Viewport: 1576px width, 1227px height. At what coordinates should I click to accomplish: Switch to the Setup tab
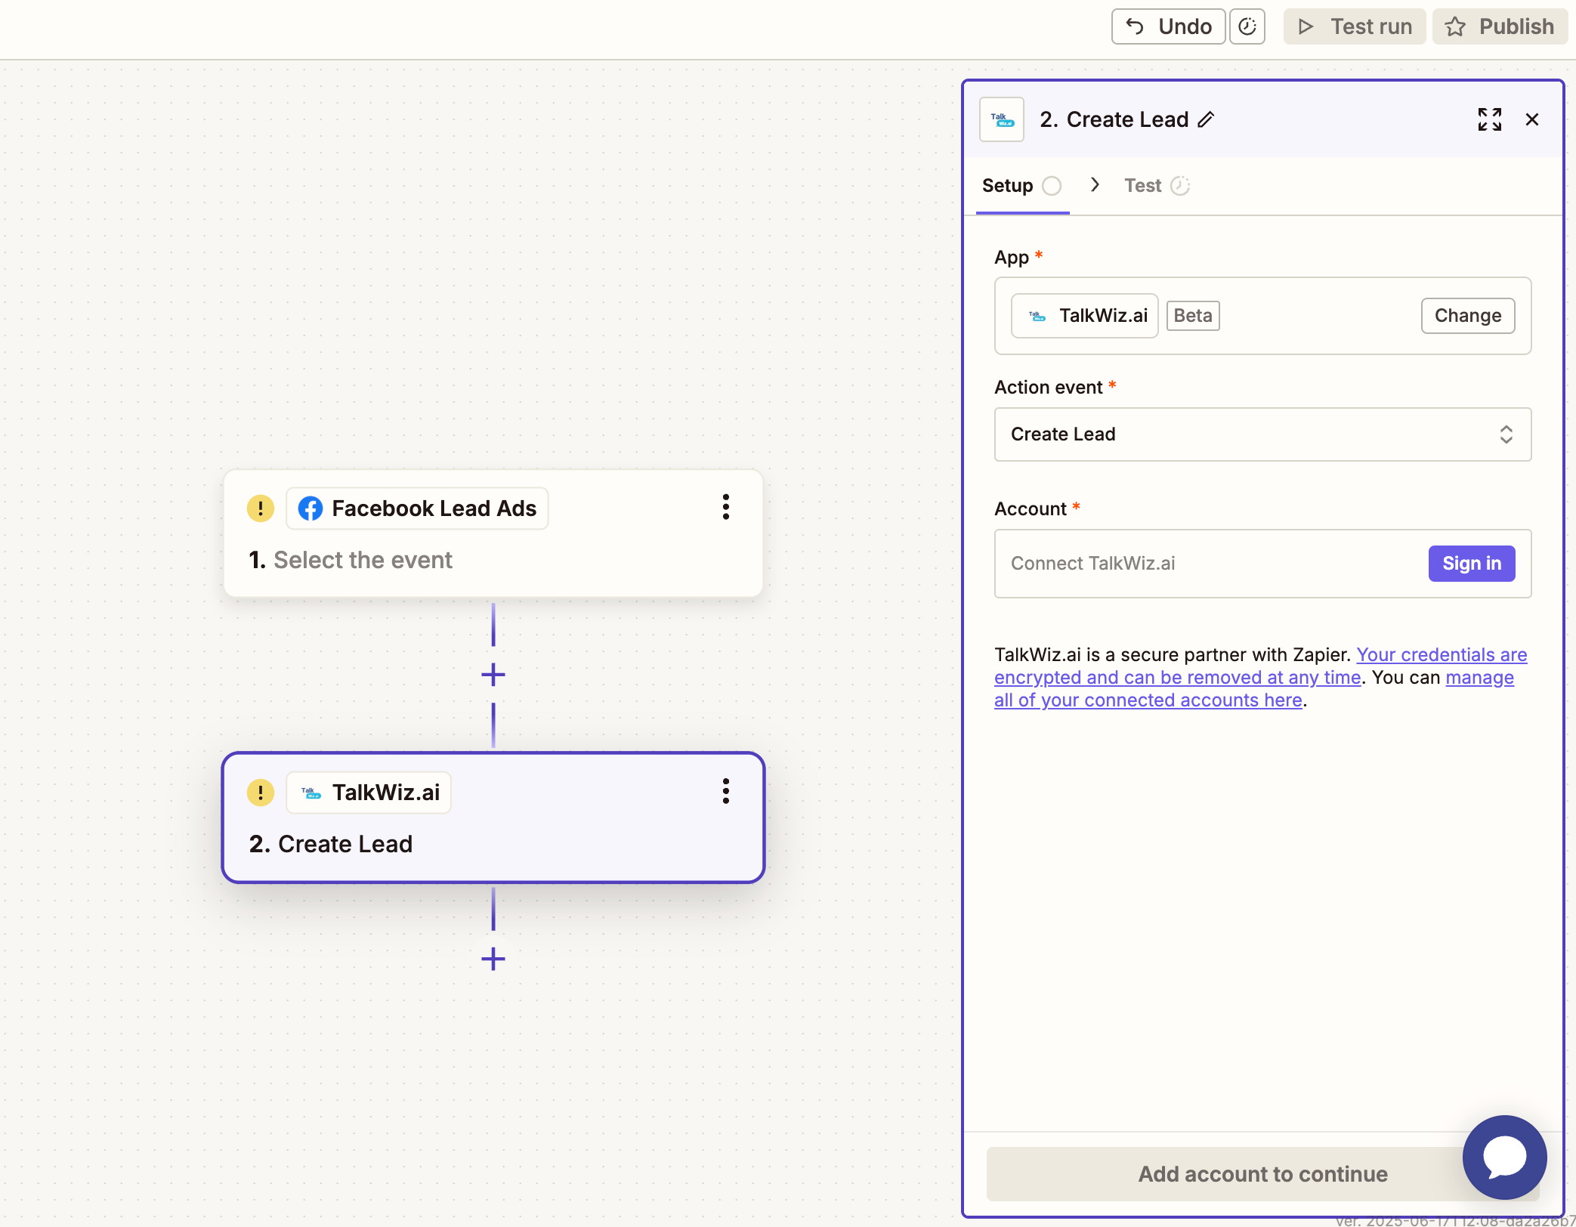point(1022,186)
